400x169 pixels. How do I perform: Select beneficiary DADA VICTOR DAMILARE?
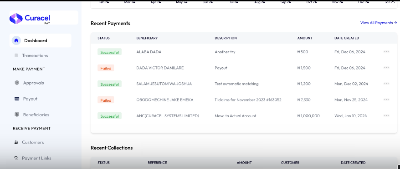pyautogui.click(x=160, y=68)
